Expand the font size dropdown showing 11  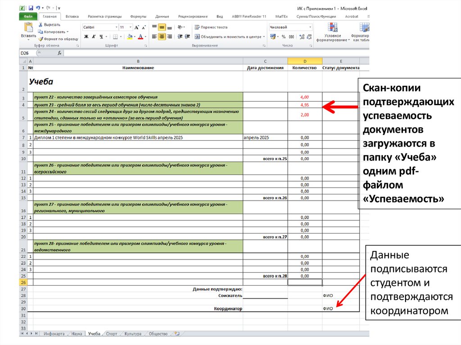tap(131, 27)
